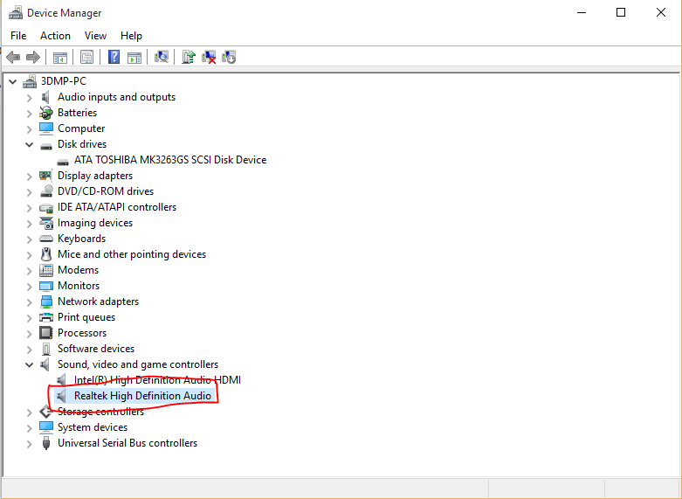Collapse Sound, video and game controllers

coord(29,364)
